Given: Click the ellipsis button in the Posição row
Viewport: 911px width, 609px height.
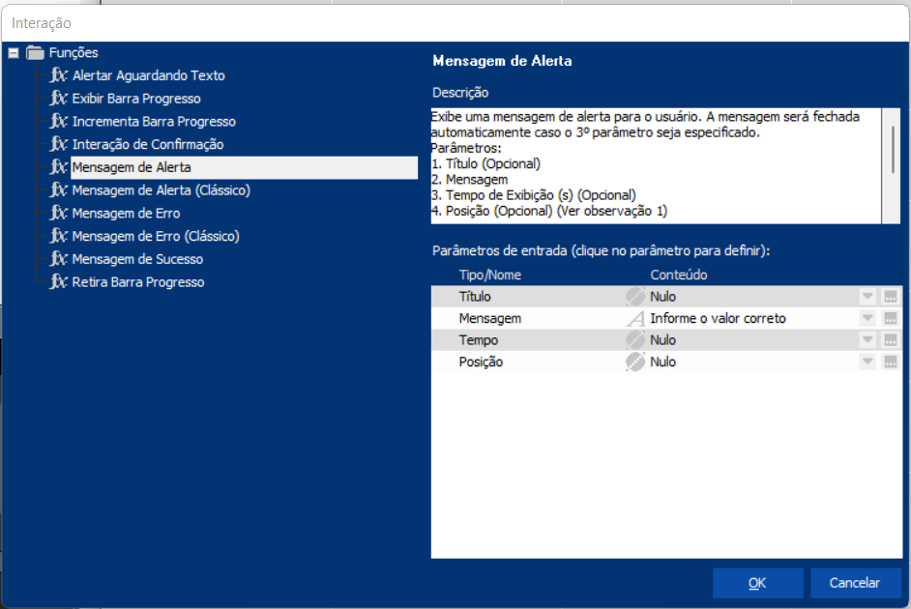Looking at the screenshot, I should 891,362.
